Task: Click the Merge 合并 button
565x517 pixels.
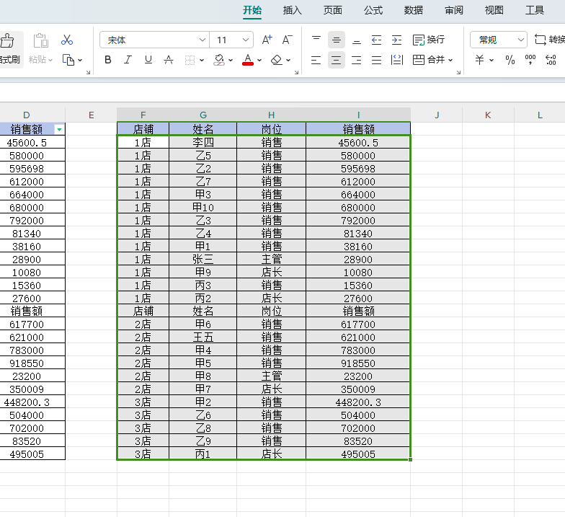Action: point(428,60)
